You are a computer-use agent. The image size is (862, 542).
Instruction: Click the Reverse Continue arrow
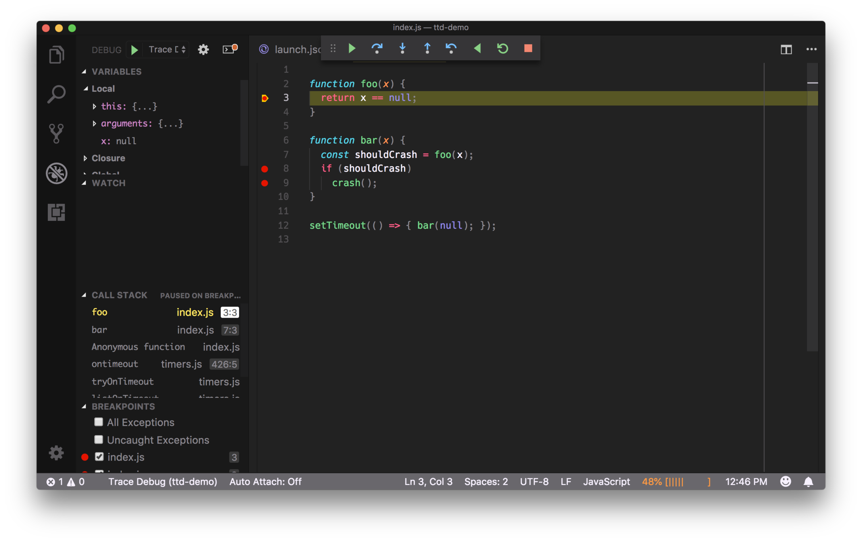477,49
